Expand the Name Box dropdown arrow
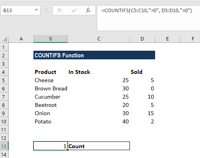The image size is (200, 158). click(36, 10)
